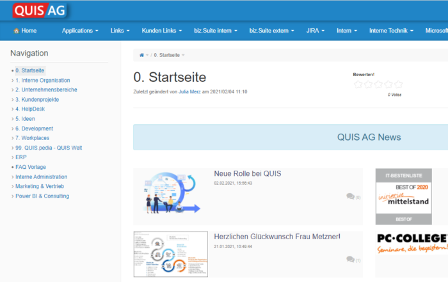448x282 pixels.
Task: Open FAQ Vorlage in Navigation
Action: point(31,167)
